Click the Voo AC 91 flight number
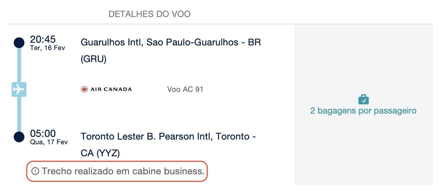The width and height of the screenshot is (440, 191). click(185, 89)
